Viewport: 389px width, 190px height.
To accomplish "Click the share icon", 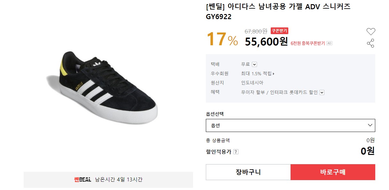I will (x=370, y=43).
